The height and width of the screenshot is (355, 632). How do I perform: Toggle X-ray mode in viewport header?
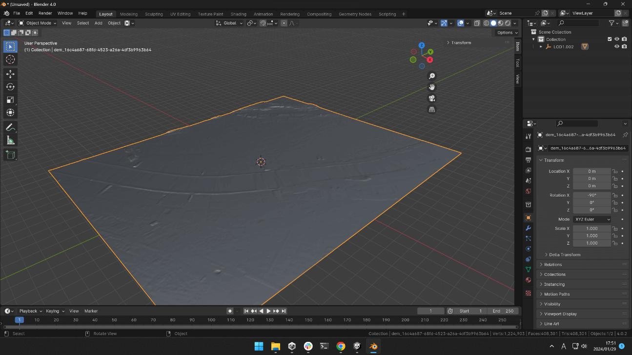pyautogui.click(x=477, y=23)
